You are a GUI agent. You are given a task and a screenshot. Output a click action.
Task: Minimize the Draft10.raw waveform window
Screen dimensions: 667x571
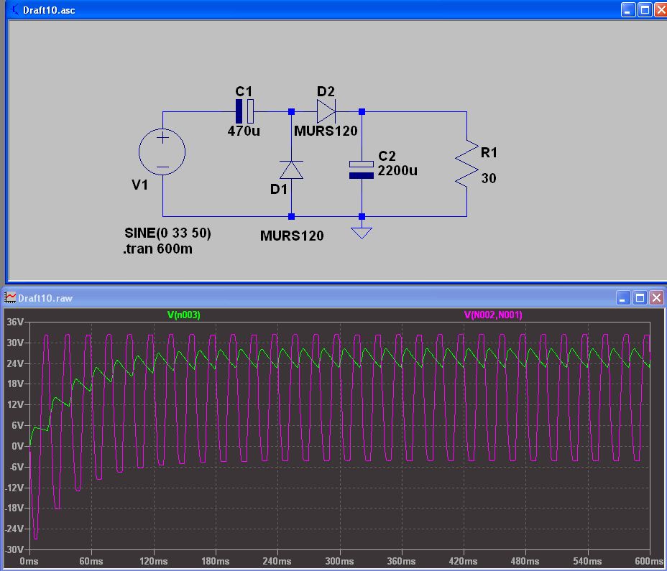pyautogui.click(x=623, y=297)
